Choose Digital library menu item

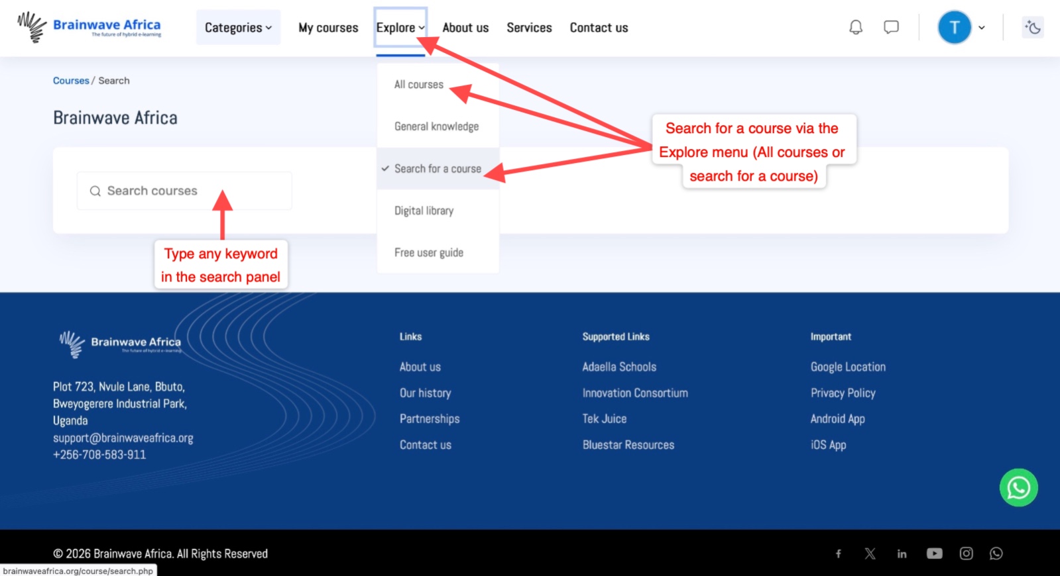424,211
